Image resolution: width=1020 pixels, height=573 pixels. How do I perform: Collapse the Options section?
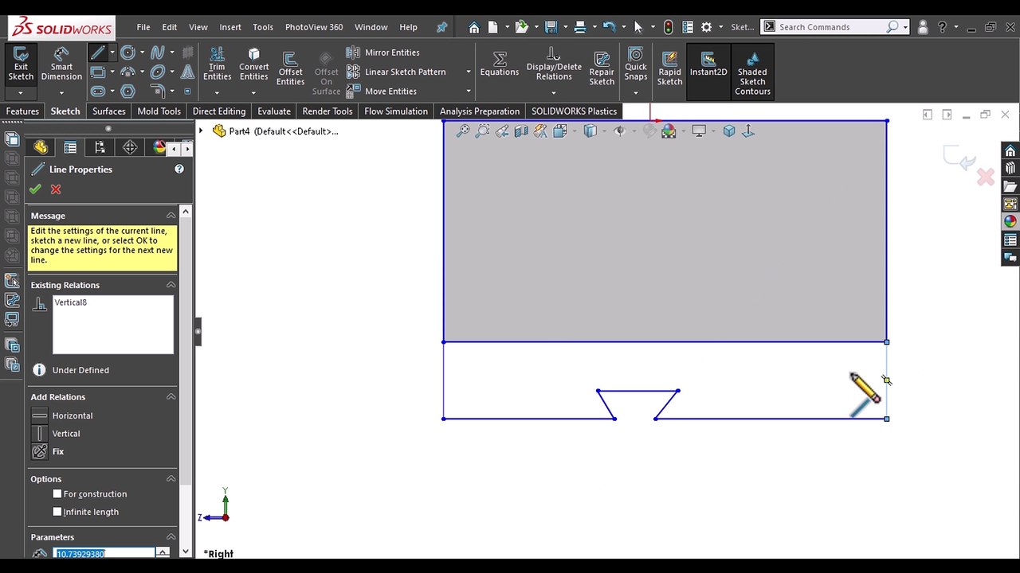(171, 479)
